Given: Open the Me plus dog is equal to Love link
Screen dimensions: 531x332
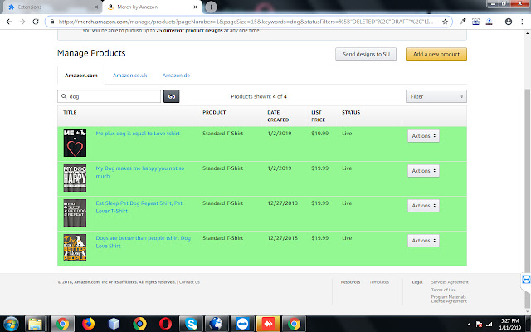Looking at the screenshot, I should tap(138, 134).
